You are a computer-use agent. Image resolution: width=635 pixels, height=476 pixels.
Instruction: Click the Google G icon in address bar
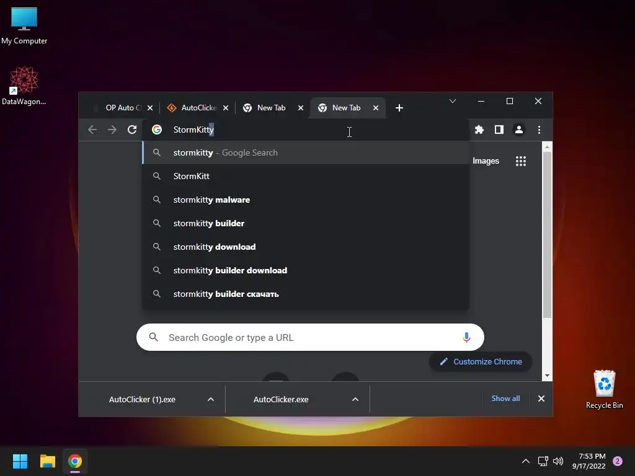[x=157, y=130]
